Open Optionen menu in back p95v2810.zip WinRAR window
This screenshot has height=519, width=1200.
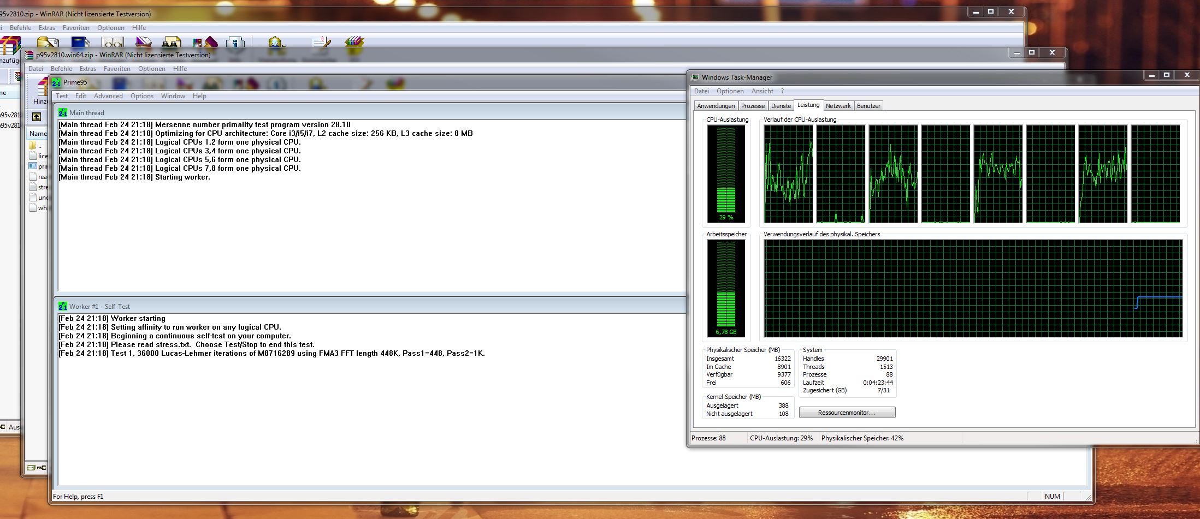click(111, 28)
